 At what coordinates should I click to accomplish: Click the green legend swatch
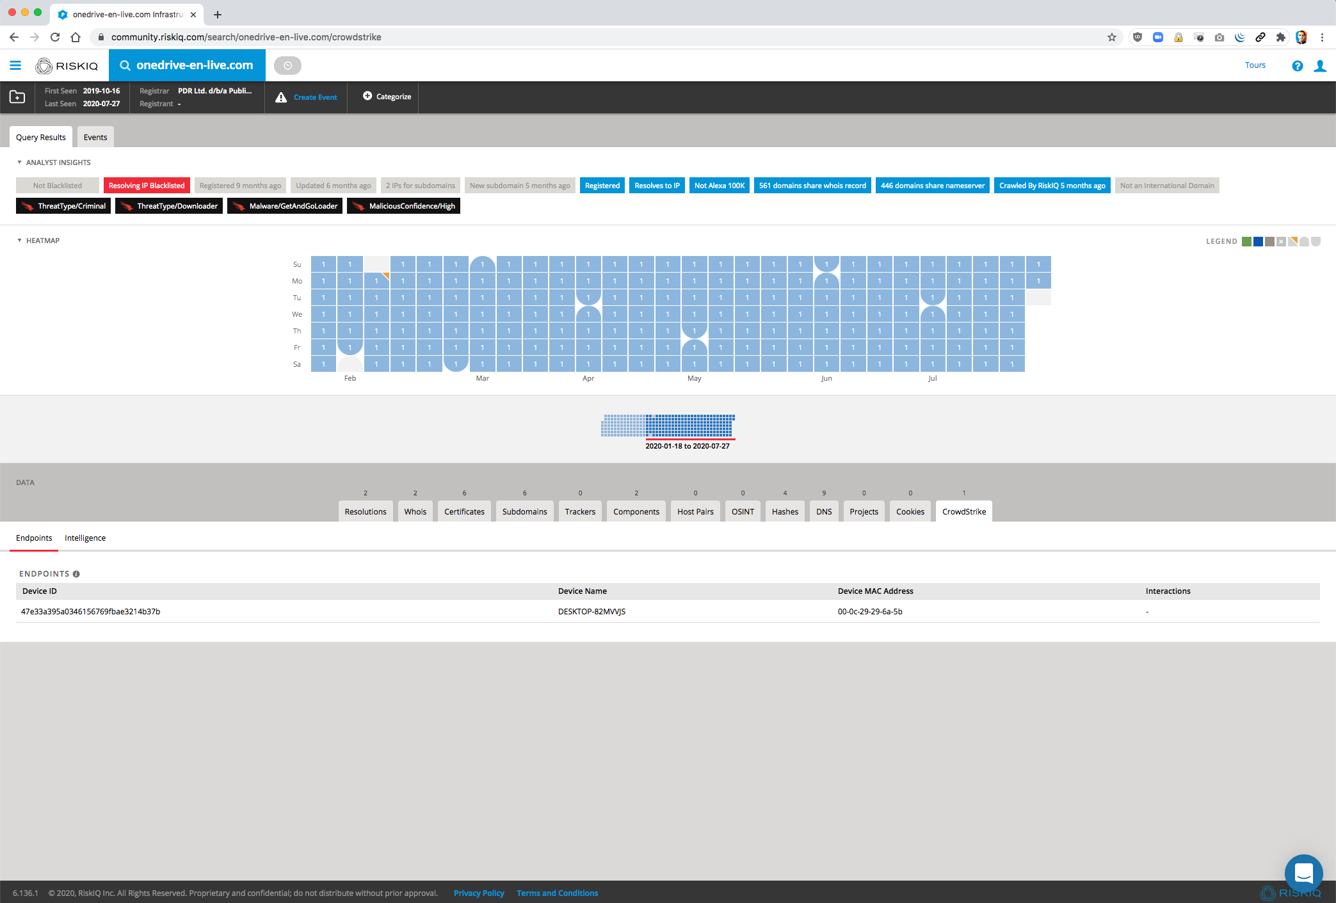point(1246,241)
